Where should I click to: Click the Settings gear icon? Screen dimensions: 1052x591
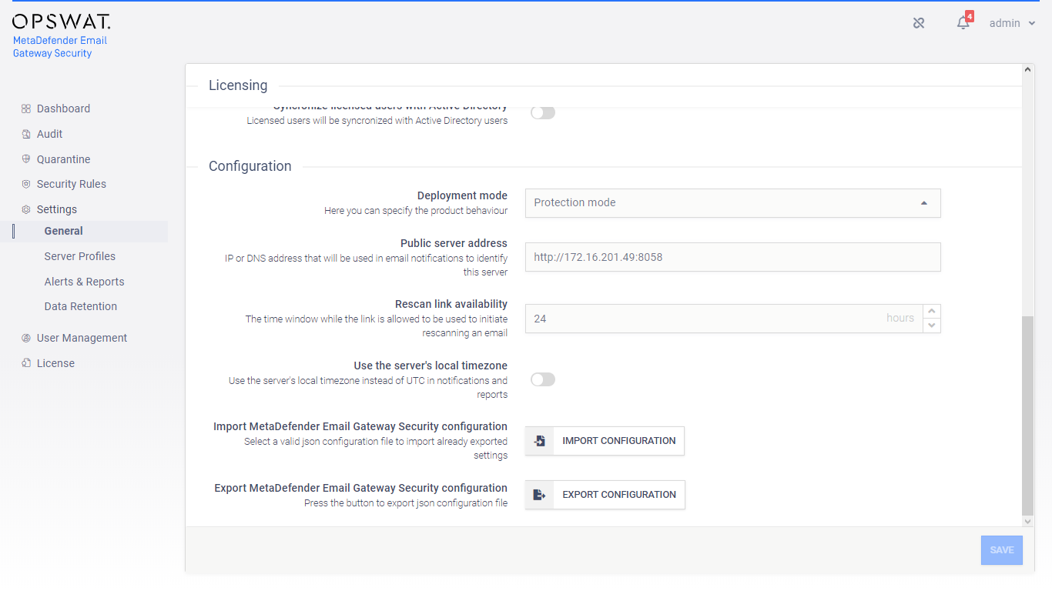click(26, 209)
